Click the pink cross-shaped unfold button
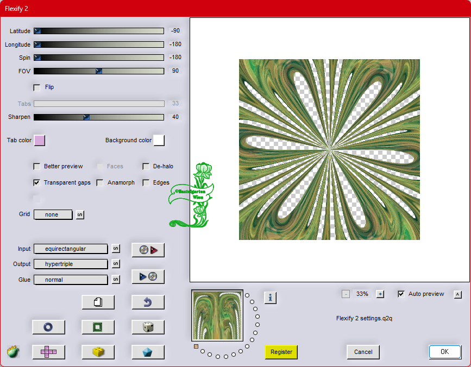Image resolution: width=471 pixels, height=367 pixels. pos(48,352)
